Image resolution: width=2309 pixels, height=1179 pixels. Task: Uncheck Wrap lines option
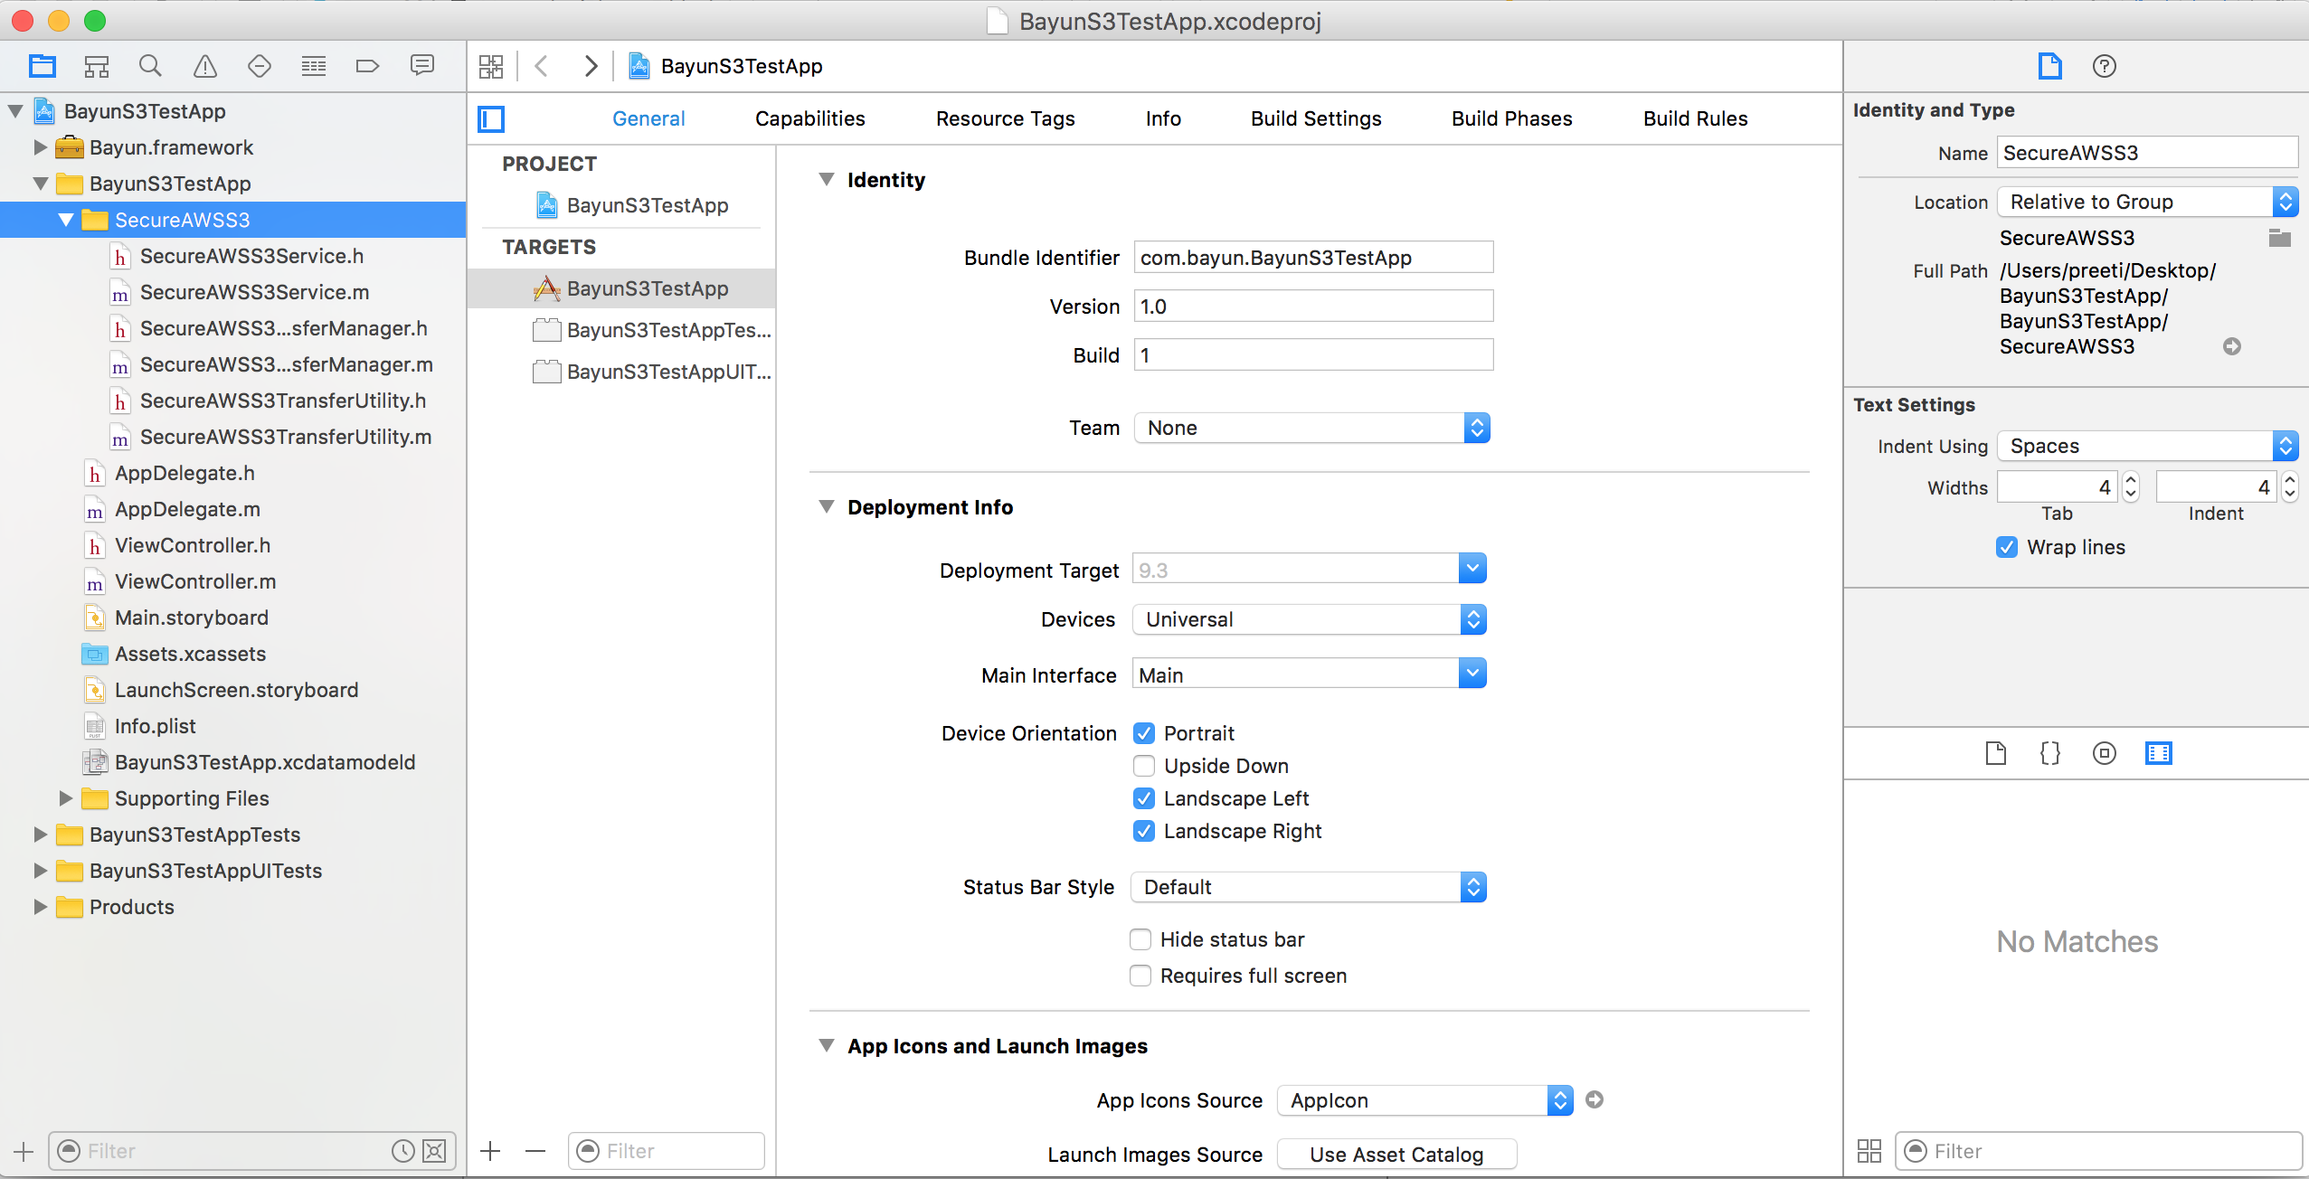pyautogui.click(x=2006, y=547)
